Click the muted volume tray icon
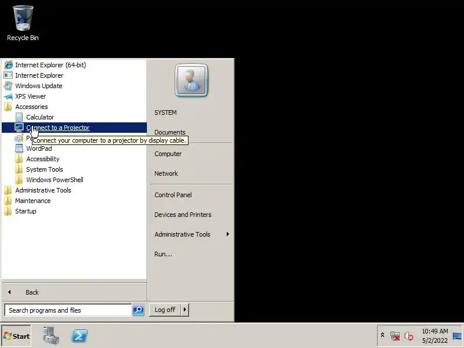The width and height of the screenshot is (464, 348). pos(409,336)
